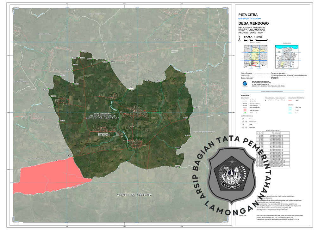The height and width of the screenshot is (231, 318).
Task: Click the Gubernur office symbol in legend
Action: pos(244,119)
